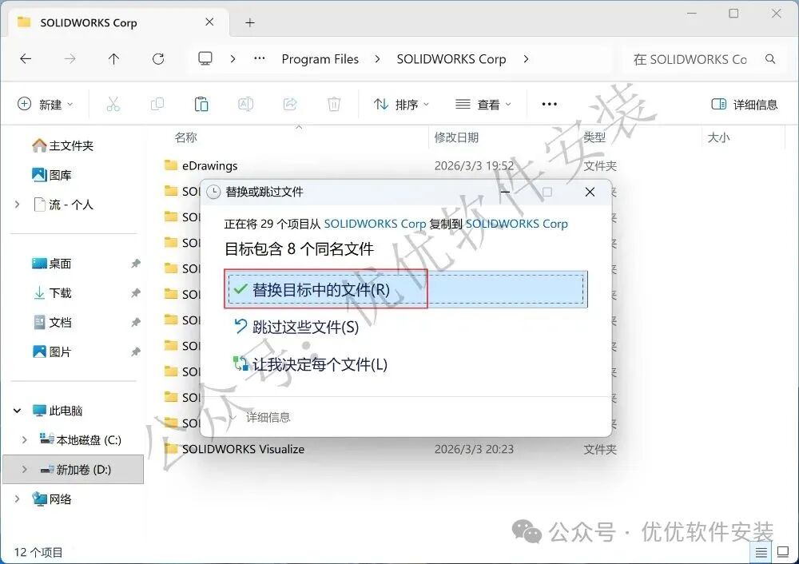Sort by 大小 column header

pos(718,137)
